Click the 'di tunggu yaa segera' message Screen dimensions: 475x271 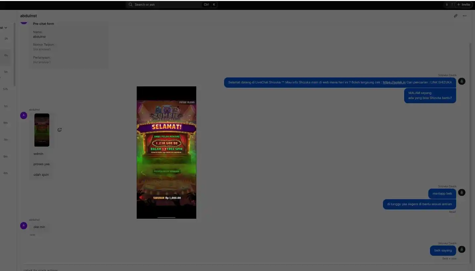pos(419,204)
